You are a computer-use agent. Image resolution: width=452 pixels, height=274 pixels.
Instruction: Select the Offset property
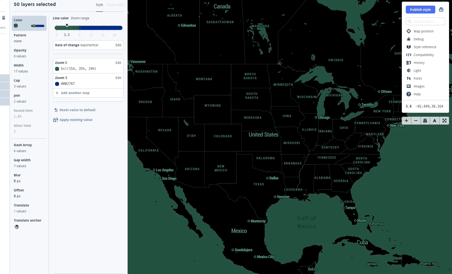point(29,193)
